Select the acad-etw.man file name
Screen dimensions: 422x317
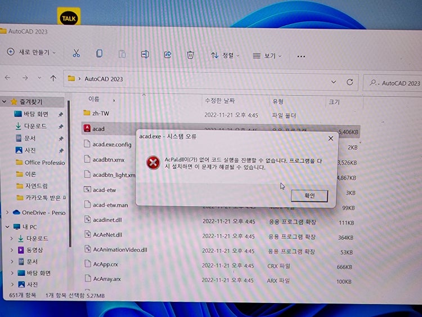pos(110,205)
